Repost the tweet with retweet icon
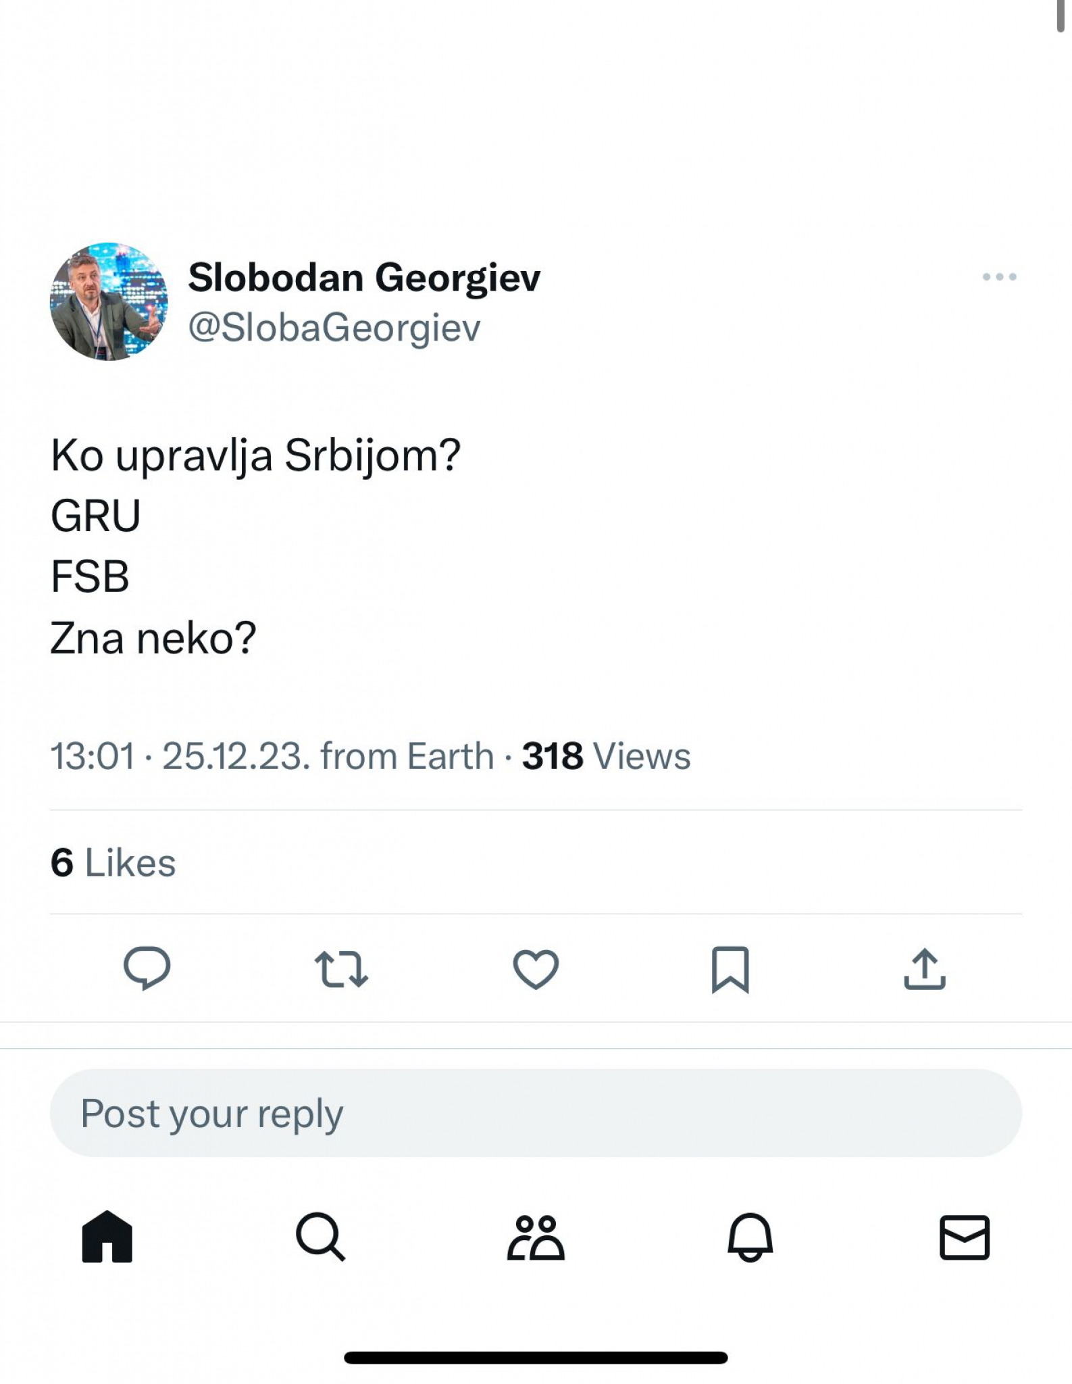 (341, 969)
